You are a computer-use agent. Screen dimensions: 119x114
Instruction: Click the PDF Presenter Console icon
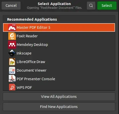coord(12,79)
